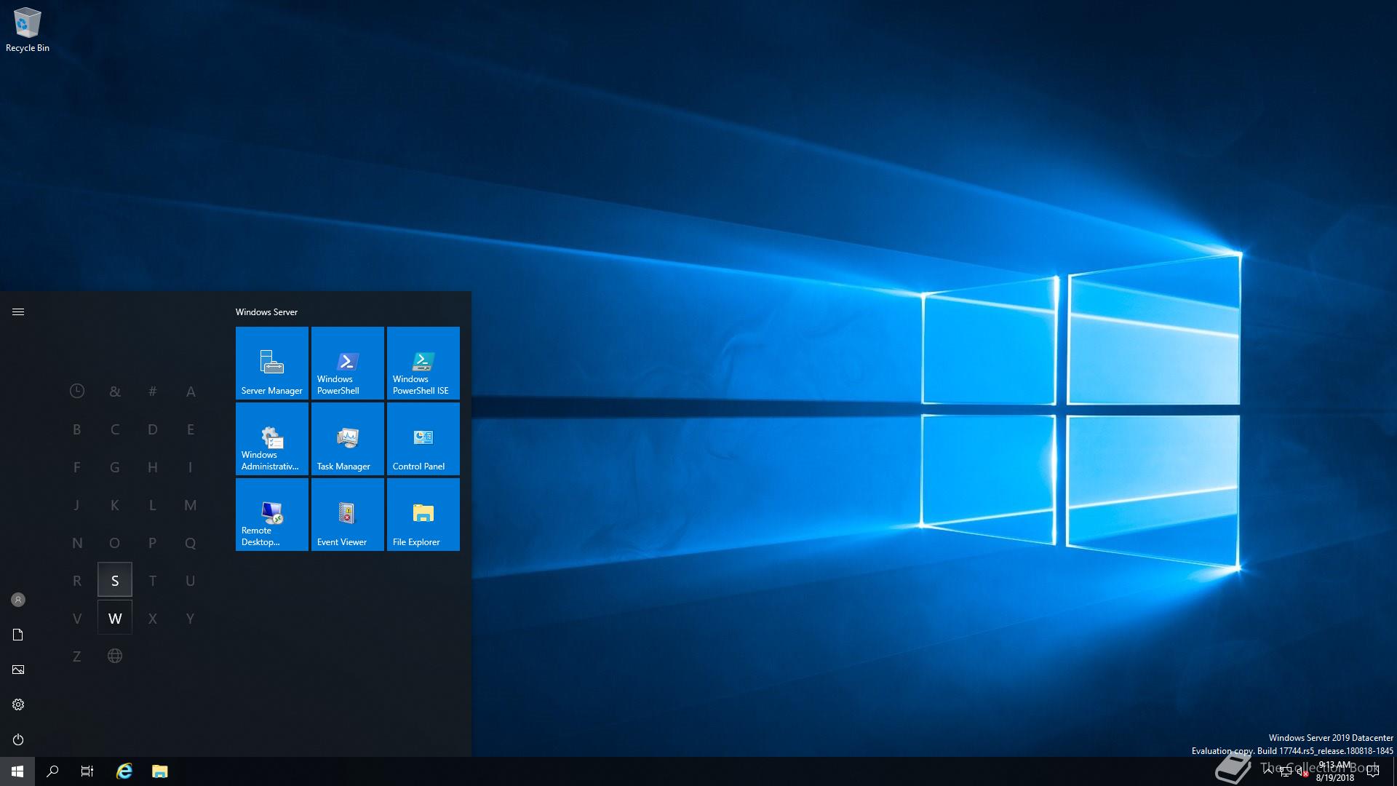Open the Event Viewer tile
This screenshot has width=1397, height=786.
347,514
